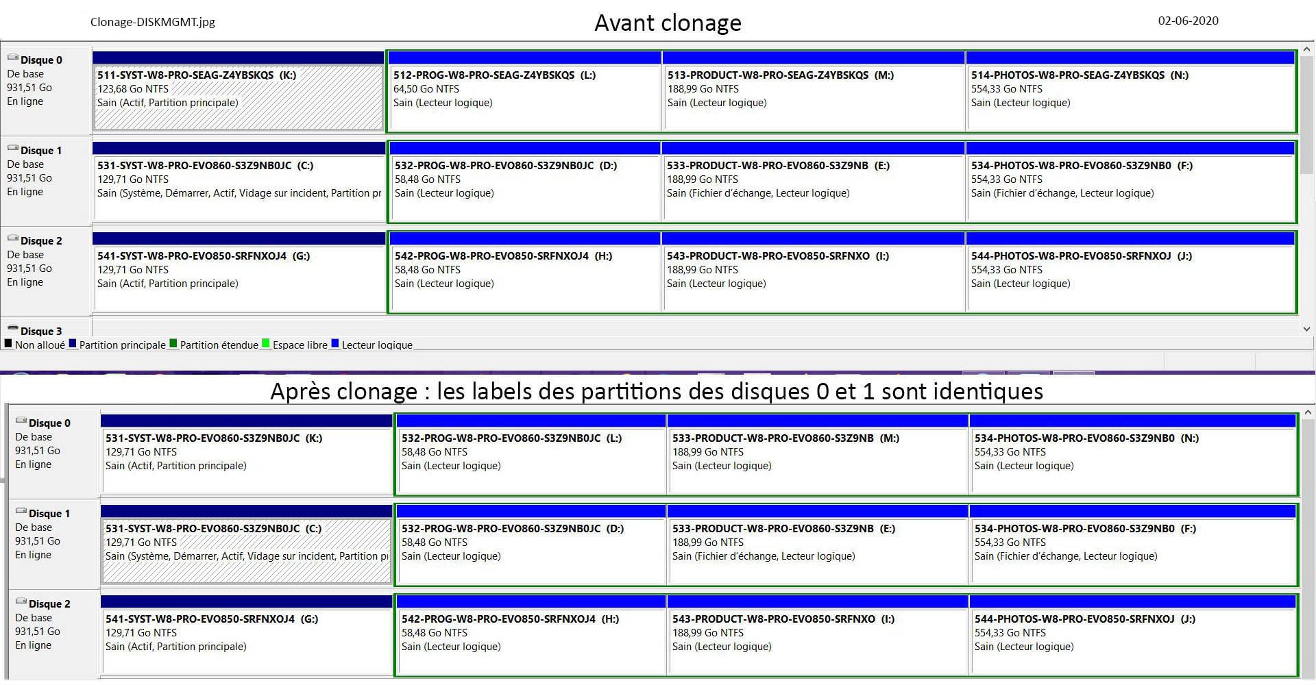The height and width of the screenshot is (685, 1316).
Task: Select cloned partition 534-PHOTOS-W8-PRO-EVO860 (N:)
Action: pos(1133,454)
